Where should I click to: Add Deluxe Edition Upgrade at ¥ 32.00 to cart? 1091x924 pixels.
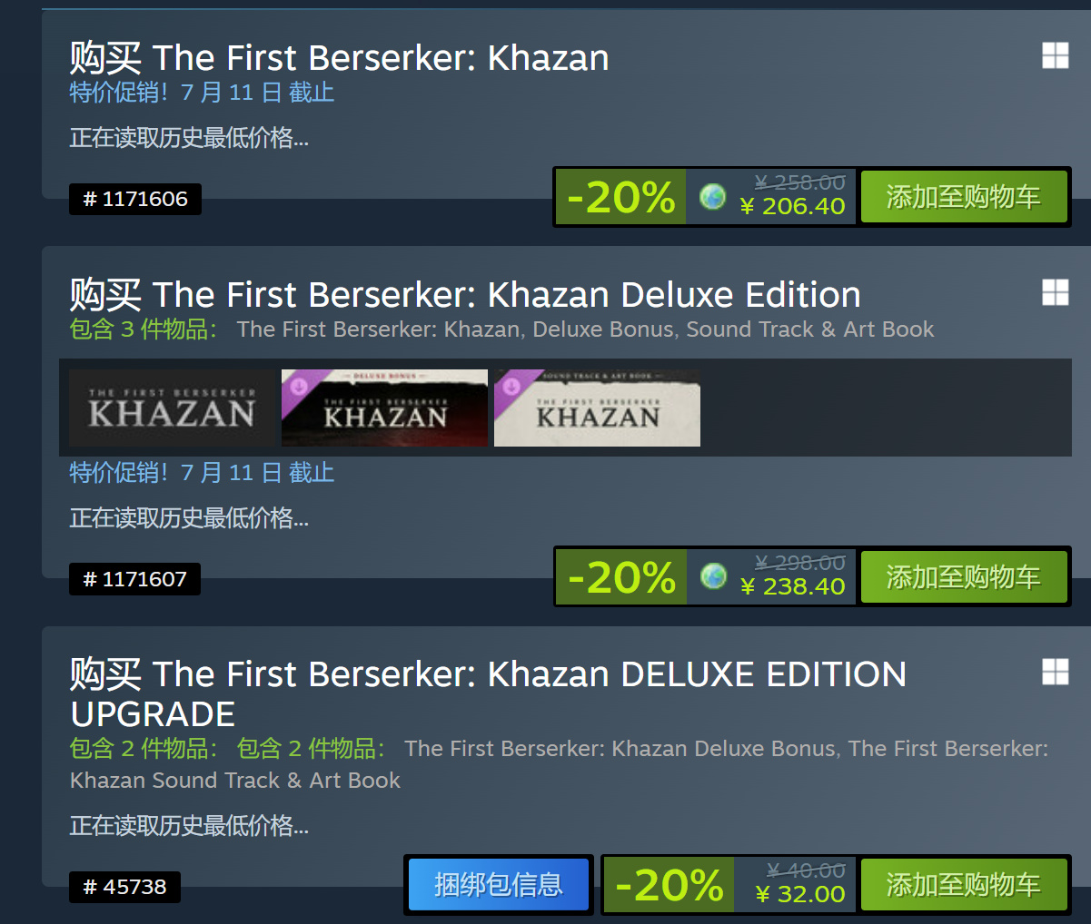tap(963, 885)
